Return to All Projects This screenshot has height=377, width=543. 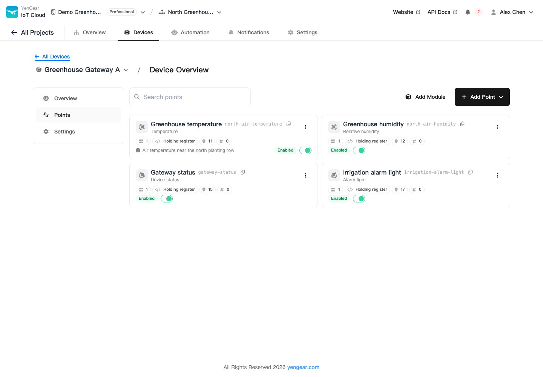tap(32, 32)
